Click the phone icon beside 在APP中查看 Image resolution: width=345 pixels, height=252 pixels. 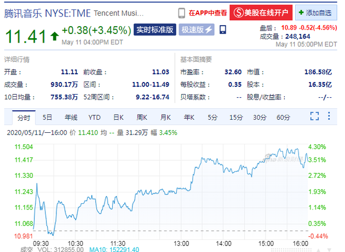tap(181, 13)
